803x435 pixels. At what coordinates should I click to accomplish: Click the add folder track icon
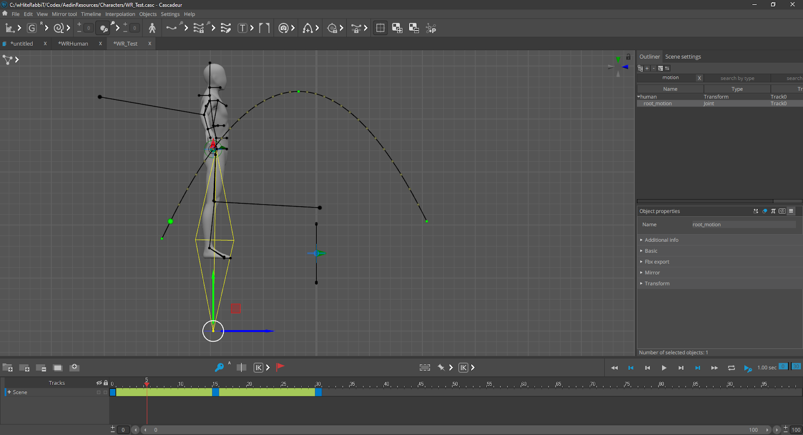8,368
